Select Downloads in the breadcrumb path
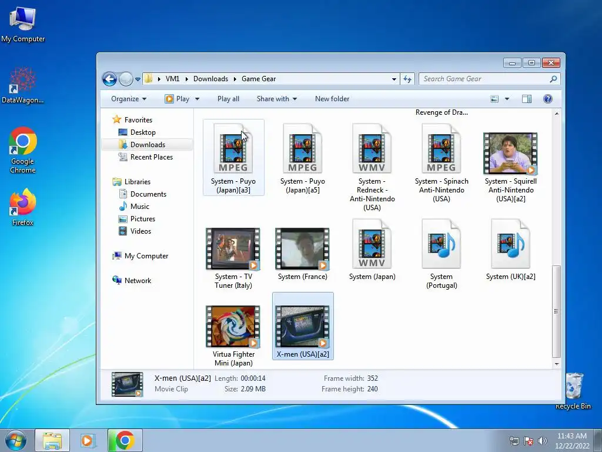602x452 pixels. 210,79
